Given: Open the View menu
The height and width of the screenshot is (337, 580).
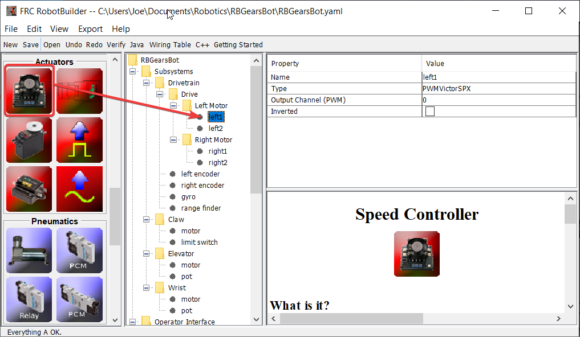Looking at the screenshot, I should pyautogui.click(x=59, y=28).
